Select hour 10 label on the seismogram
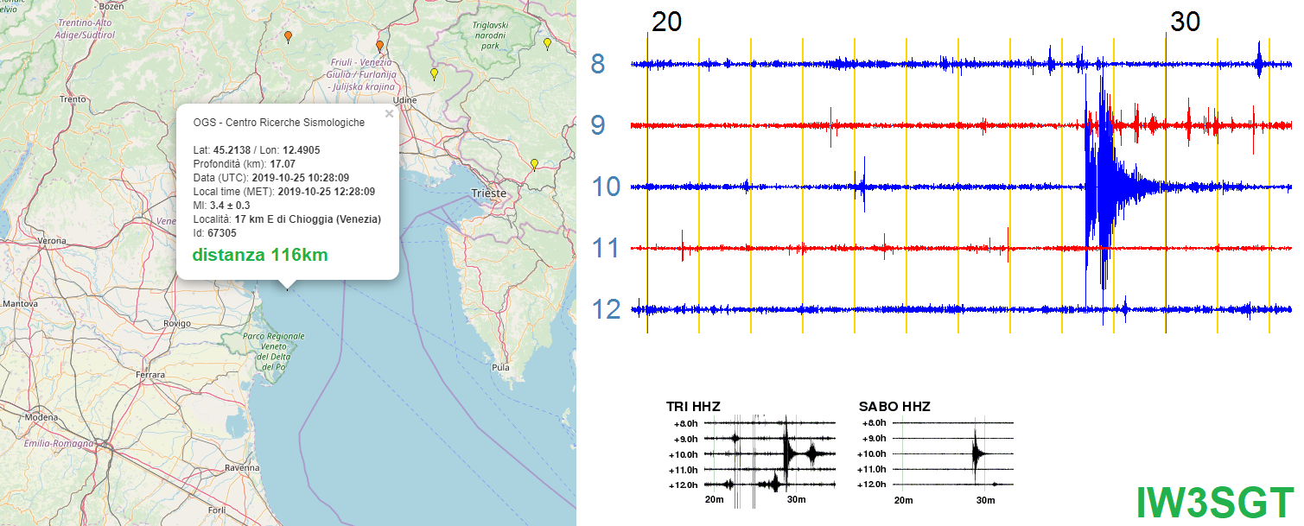The image size is (1304, 526). pyautogui.click(x=607, y=187)
